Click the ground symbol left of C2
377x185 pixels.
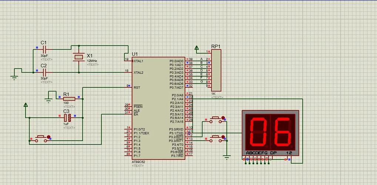coord(14,77)
